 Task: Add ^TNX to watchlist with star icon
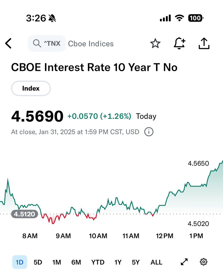click(x=155, y=44)
